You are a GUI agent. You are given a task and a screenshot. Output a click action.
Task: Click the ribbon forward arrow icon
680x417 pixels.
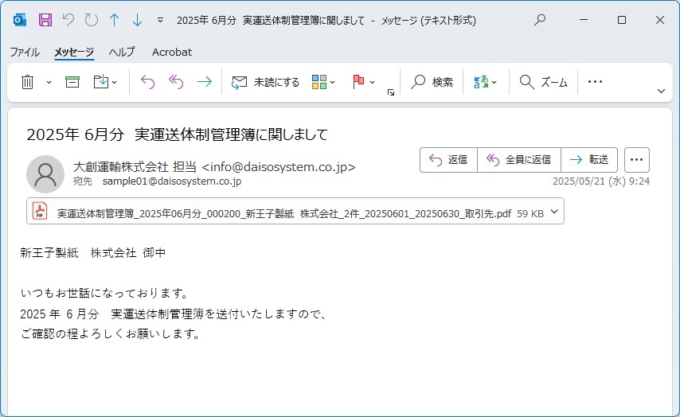point(205,82)
